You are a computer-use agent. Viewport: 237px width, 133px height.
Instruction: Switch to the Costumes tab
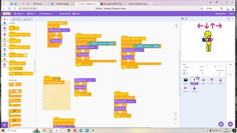click(x=17, y=19)
